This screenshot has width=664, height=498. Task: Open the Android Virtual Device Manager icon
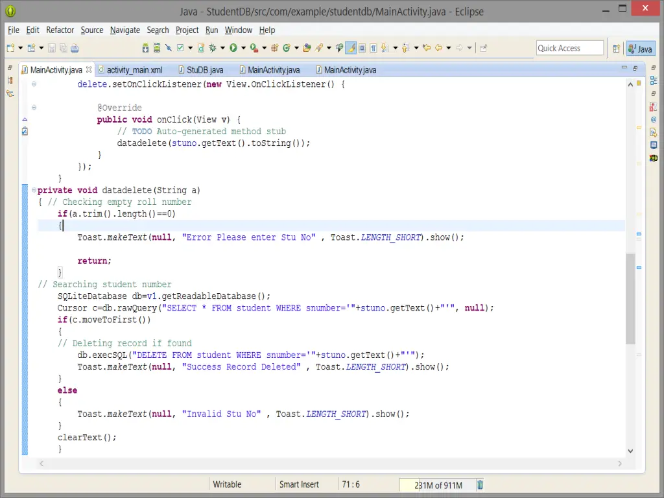157,48
